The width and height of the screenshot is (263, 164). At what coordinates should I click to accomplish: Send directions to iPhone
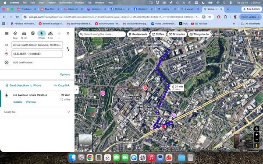[24, 85]
